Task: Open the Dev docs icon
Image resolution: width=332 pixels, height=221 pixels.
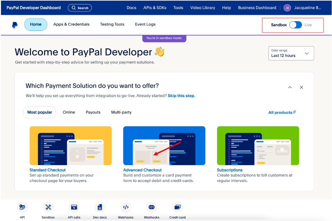Action: pyautogui.click(x=100, y=207)
